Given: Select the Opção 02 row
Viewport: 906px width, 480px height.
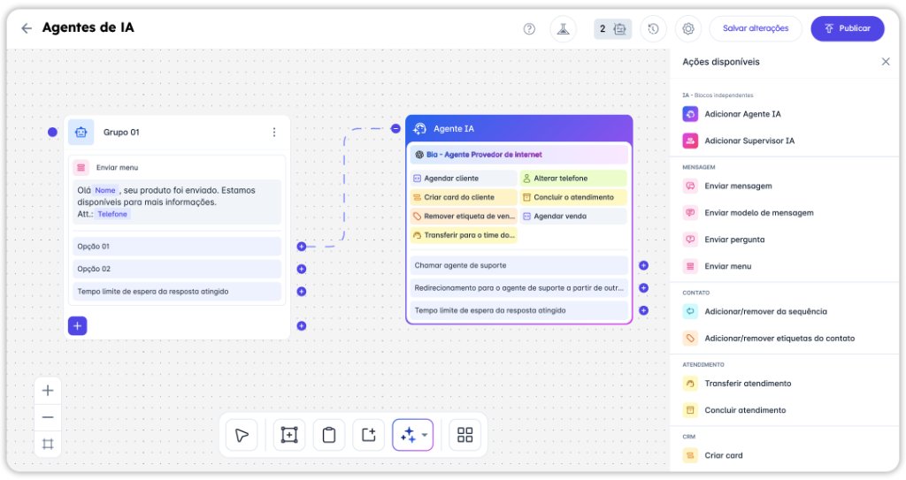Looking at the screenshot, I should click(x=177, y=269).
